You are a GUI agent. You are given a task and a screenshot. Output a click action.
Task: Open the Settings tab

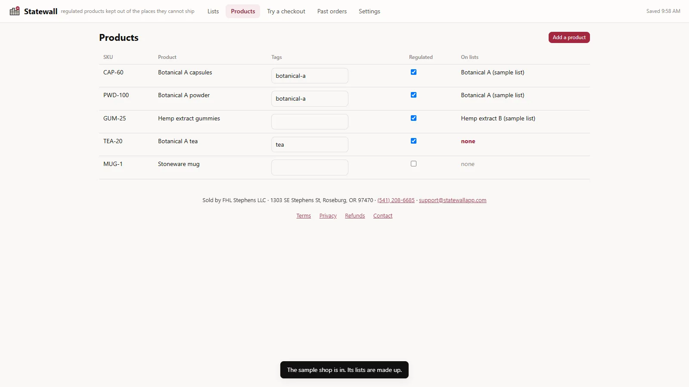coord(369,11)
